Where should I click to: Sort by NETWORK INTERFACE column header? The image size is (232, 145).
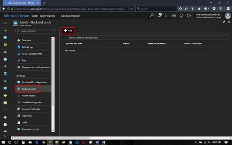157,44
